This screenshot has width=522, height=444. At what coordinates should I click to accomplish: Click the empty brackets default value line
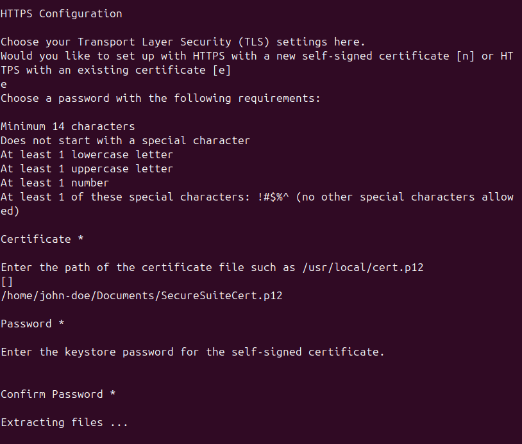point(6,282)
